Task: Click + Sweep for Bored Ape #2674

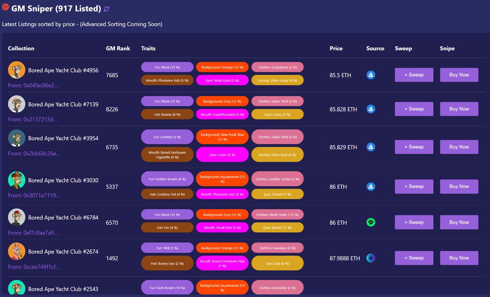Action: [x=414, y=258]
